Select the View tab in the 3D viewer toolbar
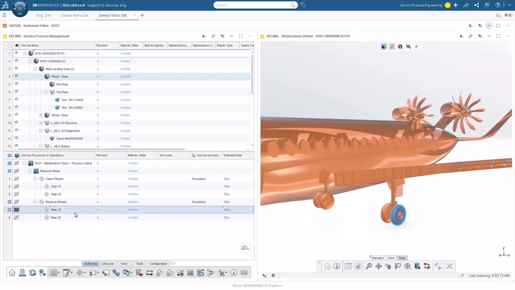 391,258
